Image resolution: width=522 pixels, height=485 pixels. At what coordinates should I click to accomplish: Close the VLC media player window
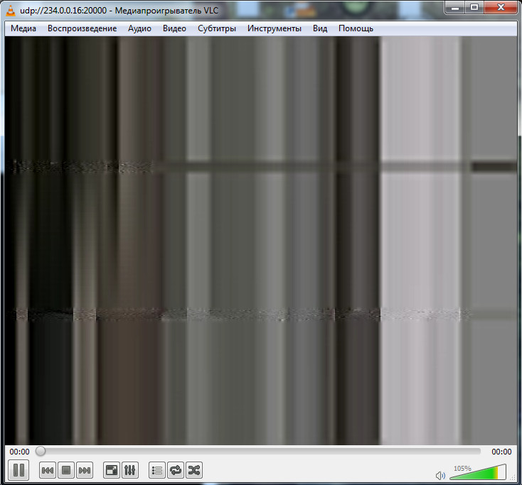501,8
